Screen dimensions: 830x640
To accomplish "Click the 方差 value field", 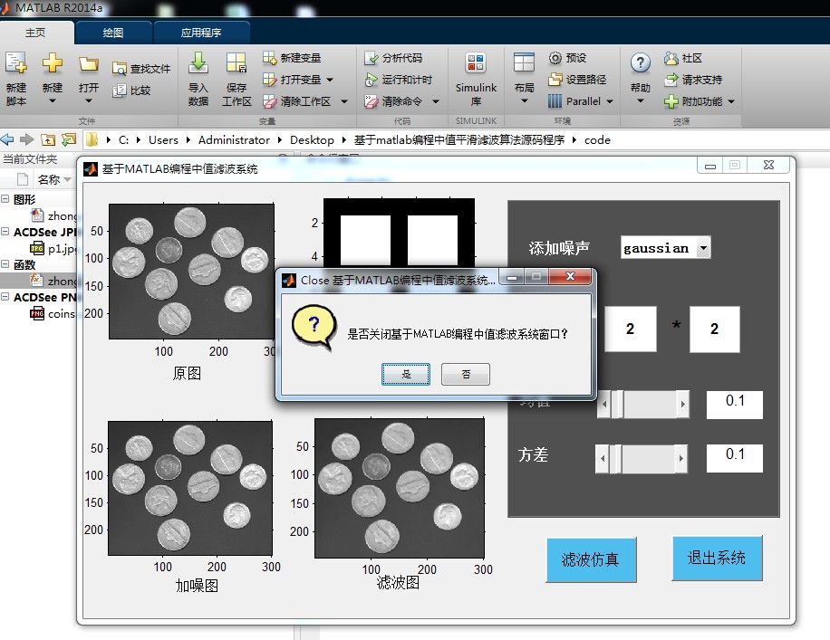I will pyautogui.click(x=735, y=458).
